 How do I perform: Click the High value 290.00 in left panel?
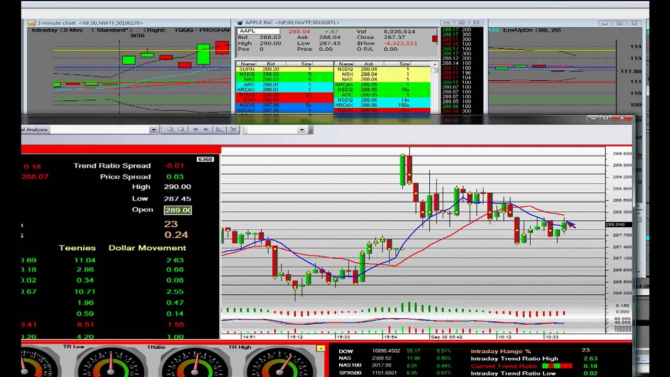[177, 187]
